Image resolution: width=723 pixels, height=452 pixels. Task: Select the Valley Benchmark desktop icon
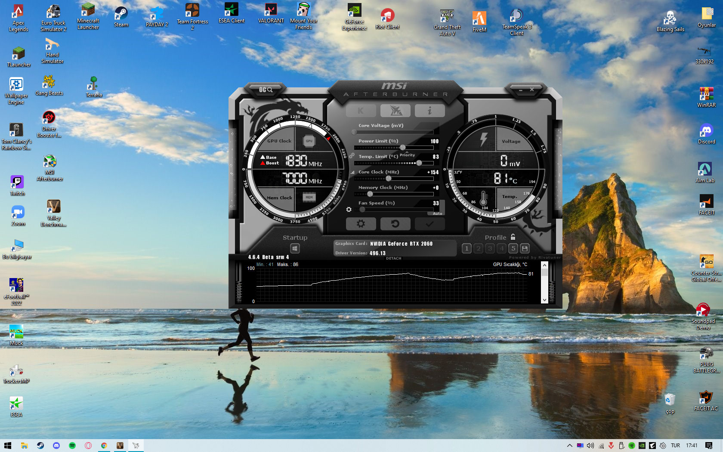(x=53, y=213)
